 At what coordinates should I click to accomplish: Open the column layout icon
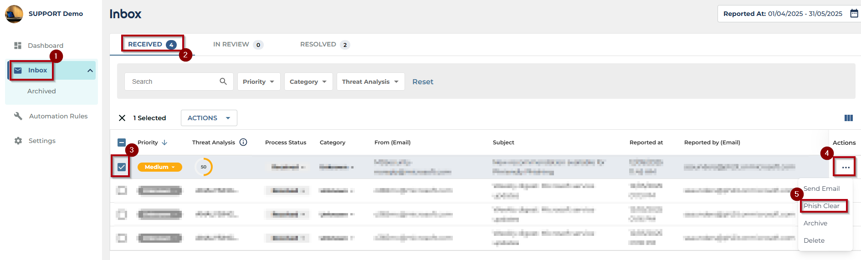point(848,118)
